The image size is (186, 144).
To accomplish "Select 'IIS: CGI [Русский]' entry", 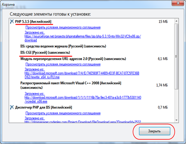I will click(x=45, y=52).
